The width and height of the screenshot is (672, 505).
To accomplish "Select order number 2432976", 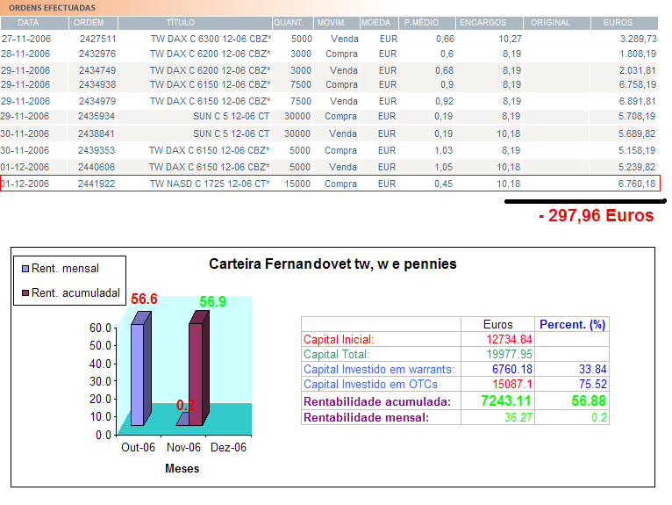I will coord(97,54).
